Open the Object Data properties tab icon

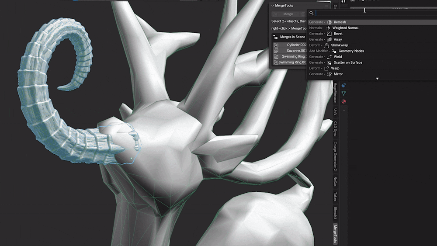pyautogui.click(x=343, y=94)
